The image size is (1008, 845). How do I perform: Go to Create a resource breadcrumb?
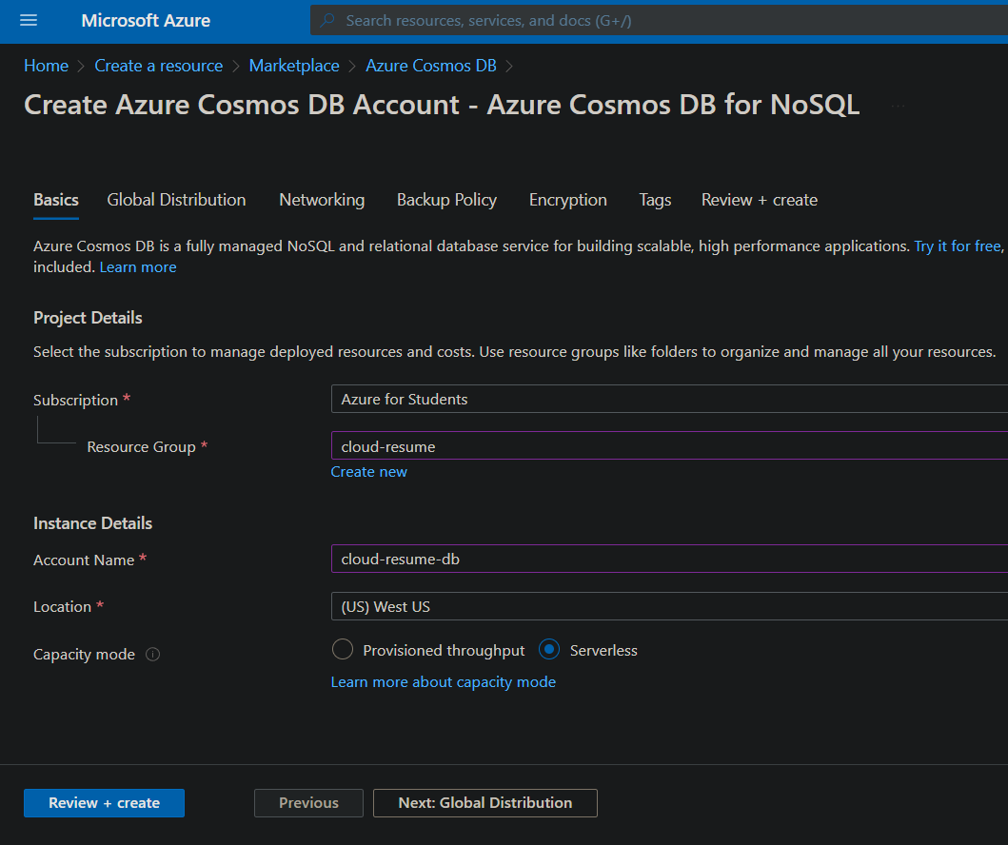click(159, 66)
